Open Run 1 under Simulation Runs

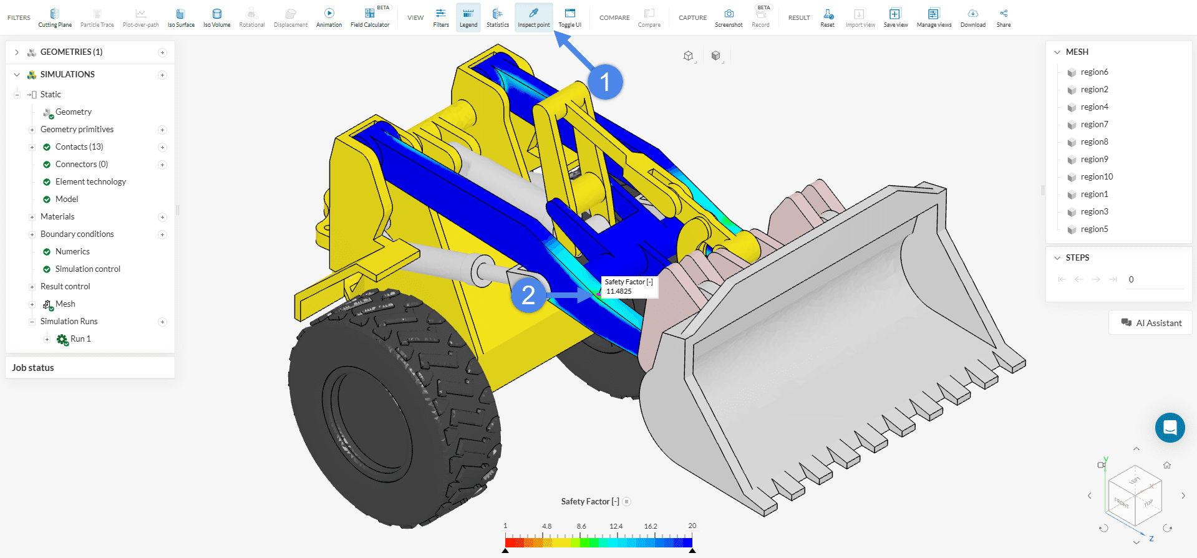click(x=80, y=339)
